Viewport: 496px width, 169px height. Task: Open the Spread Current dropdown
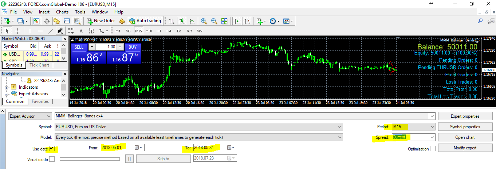click(413, 137)
